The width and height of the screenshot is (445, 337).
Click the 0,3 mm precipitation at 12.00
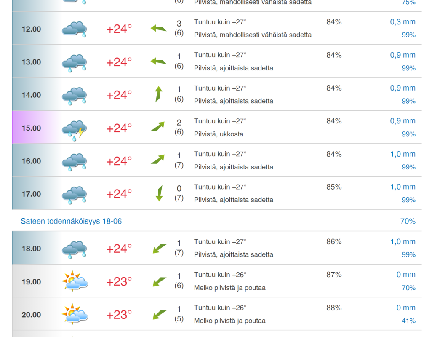tap(403, 22)
